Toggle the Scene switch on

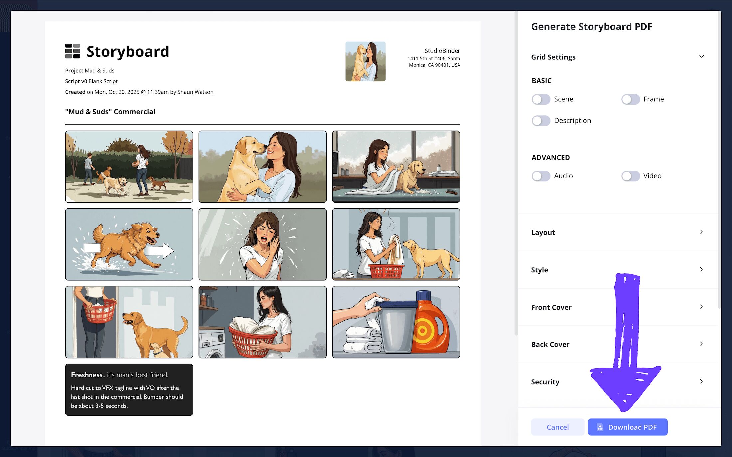tap(541, 99)
